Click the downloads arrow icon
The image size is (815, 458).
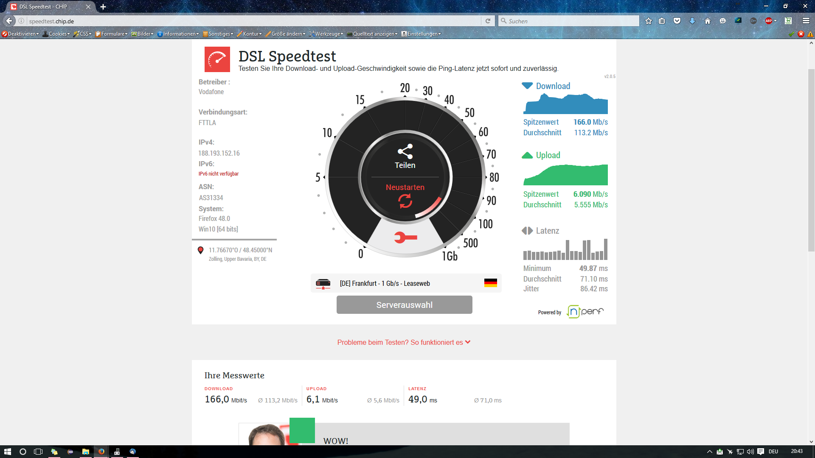coord(692,21)
